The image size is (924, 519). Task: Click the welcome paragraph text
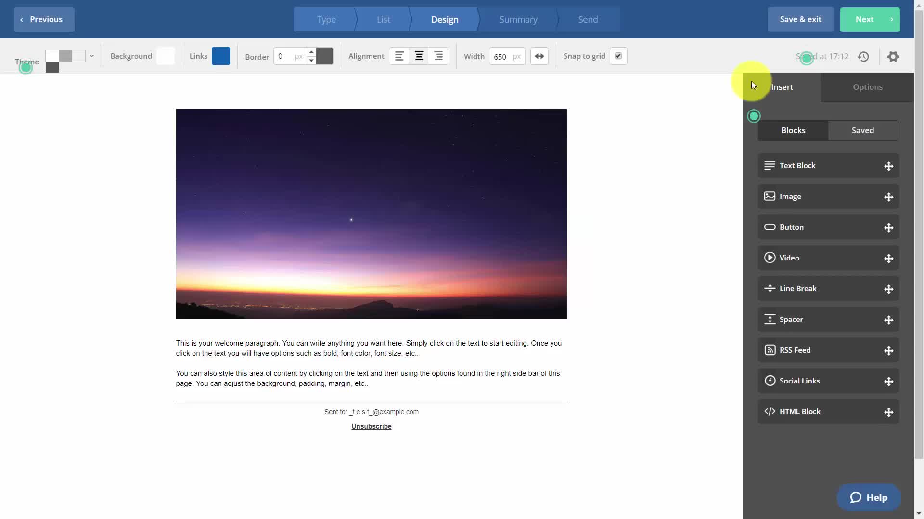[369, 348]
